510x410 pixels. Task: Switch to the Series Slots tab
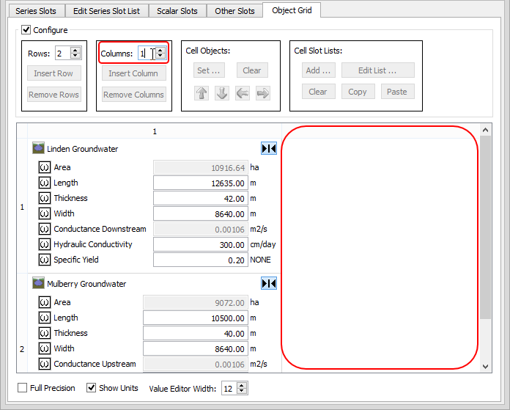pyautogui.click(x=36, y=11)
